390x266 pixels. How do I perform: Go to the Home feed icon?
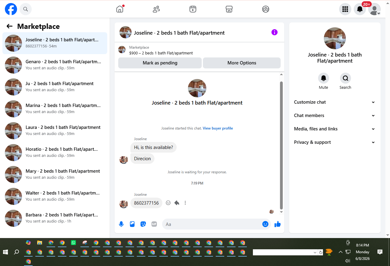120,9
